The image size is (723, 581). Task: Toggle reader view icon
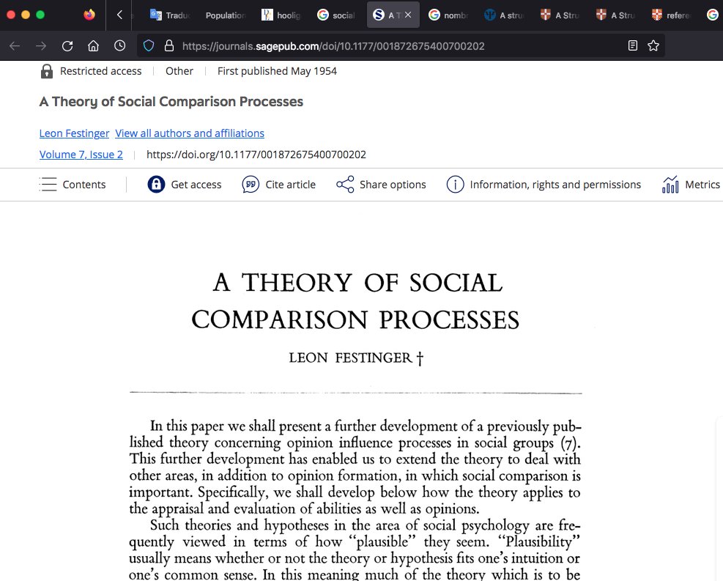tap(633, 45)
